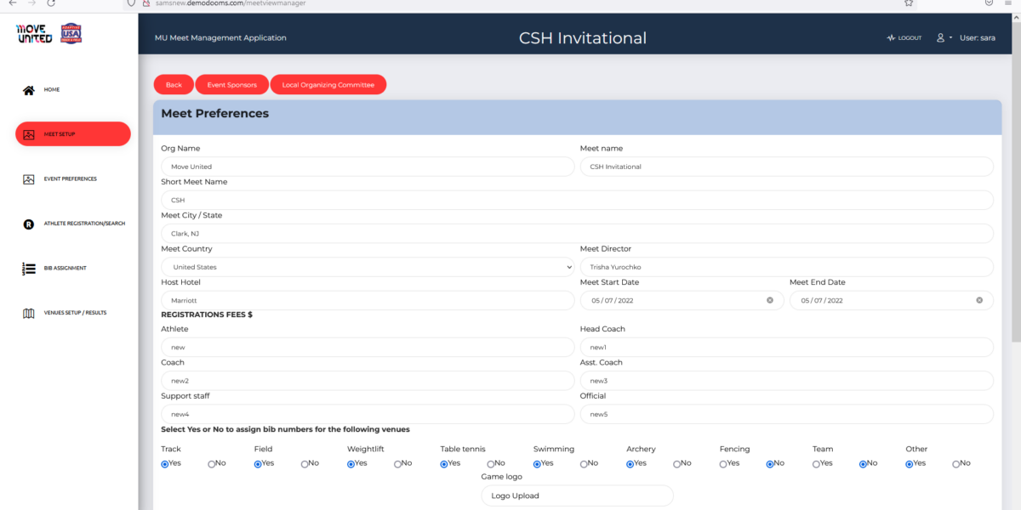Viewport: 1021px width, 510px height.
Task: Open the Meet Setup menu item
Action: 73,134
